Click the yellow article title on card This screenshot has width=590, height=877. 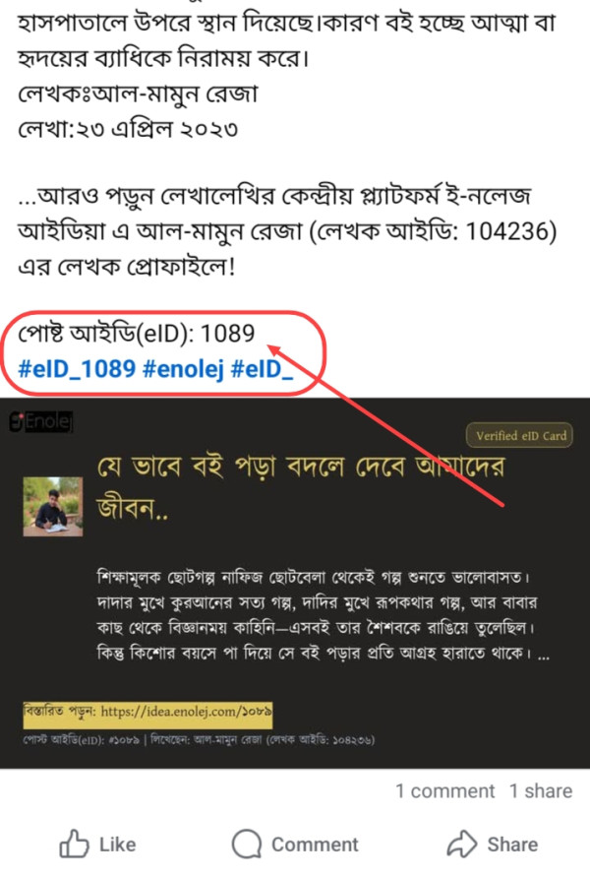point(301,485)
